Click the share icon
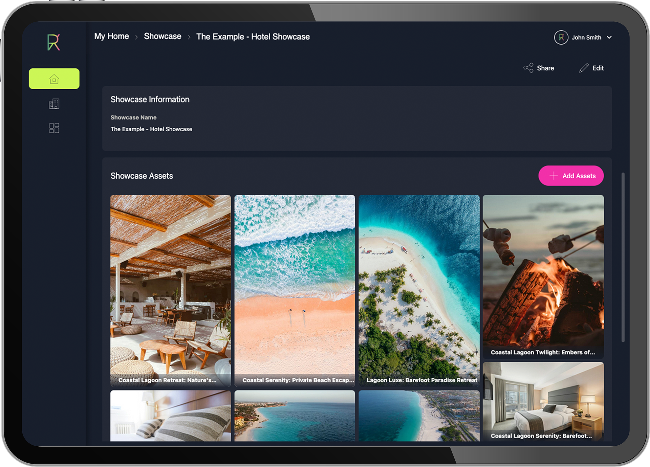Viewport: 650px width, 467px height. pos(528,68)
